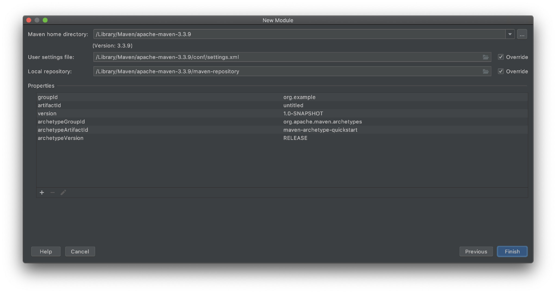Screen dimensions: 556x293
Task: Uncheck Override for User settings file
Action: coord(501,57)
